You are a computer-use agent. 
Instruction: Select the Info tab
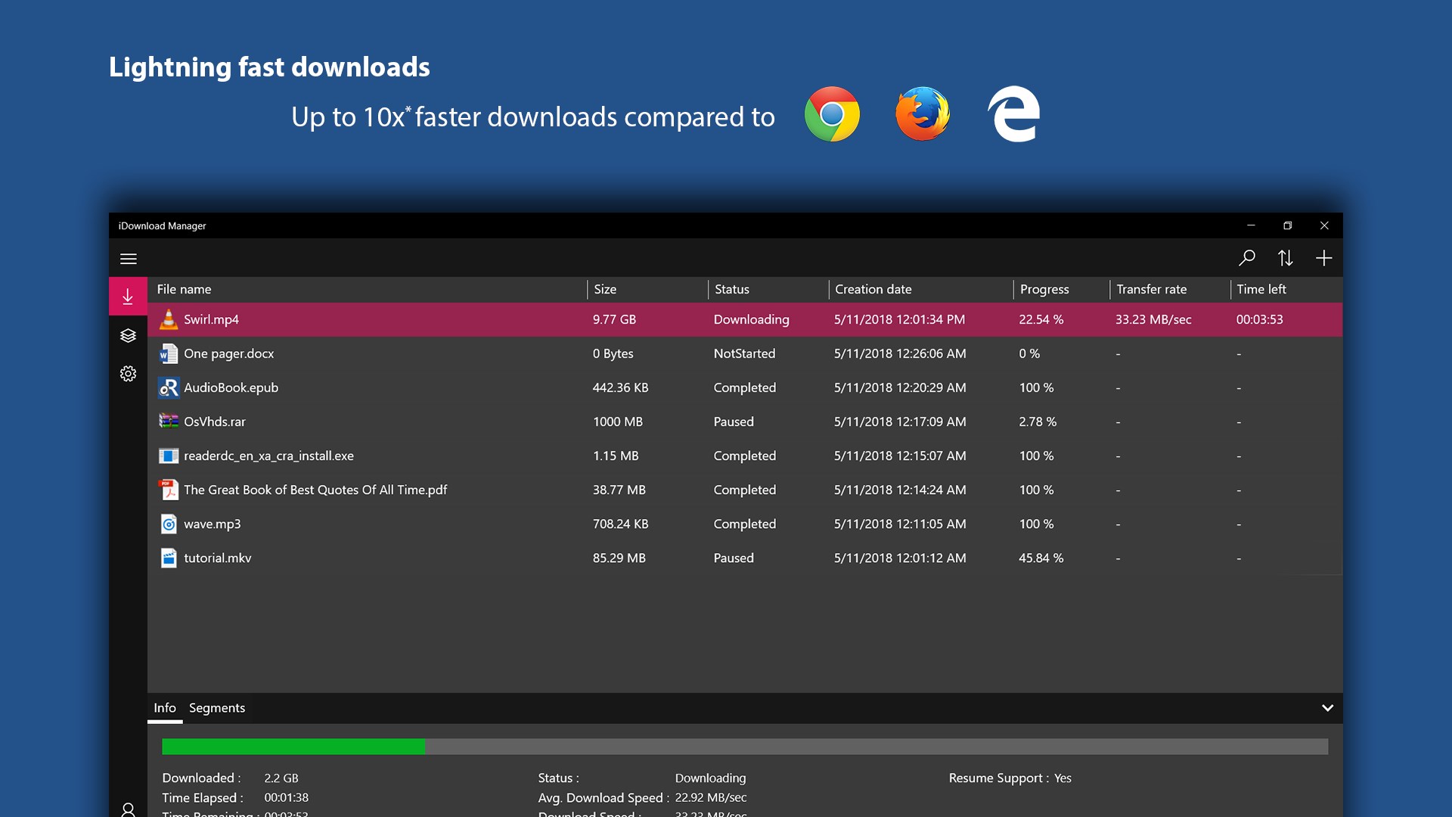pos(165,708)
